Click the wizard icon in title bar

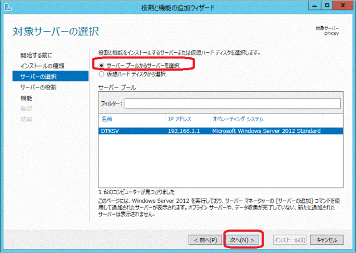(8, 7)
